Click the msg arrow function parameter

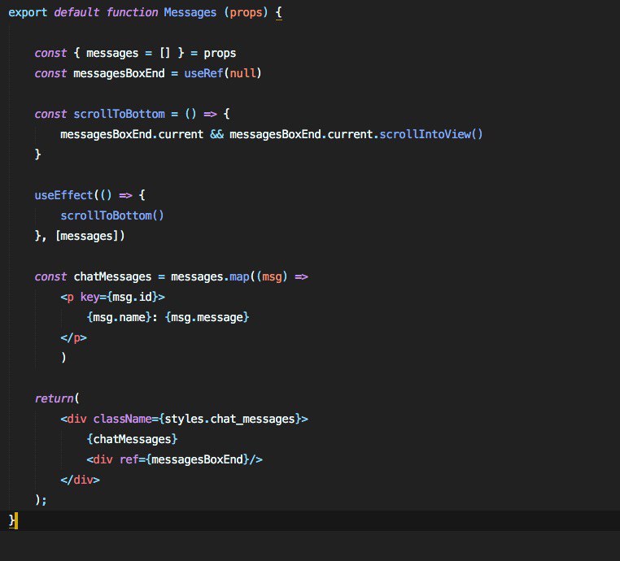pyautogui.click(x=272, y=276)
